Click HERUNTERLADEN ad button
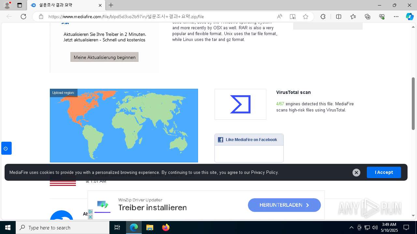This screenshot has width=417, height=234. point(284,205)
